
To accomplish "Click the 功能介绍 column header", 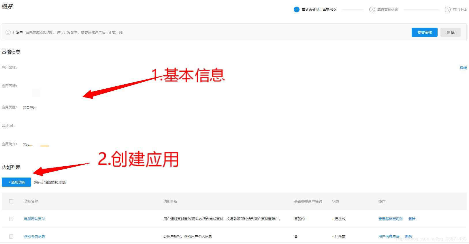I will pos(170,201).
